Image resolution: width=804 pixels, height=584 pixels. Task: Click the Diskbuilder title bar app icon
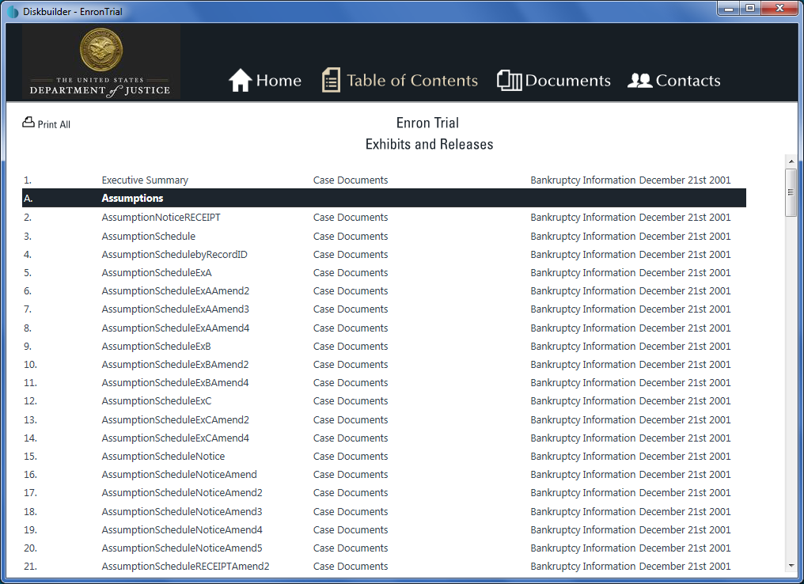pyautogui.click(x=13, y=11)
